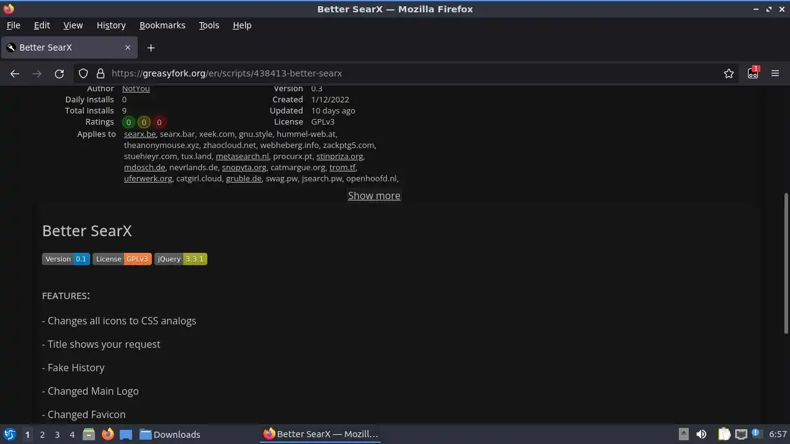Open a new browser tab

click(151, 47)
